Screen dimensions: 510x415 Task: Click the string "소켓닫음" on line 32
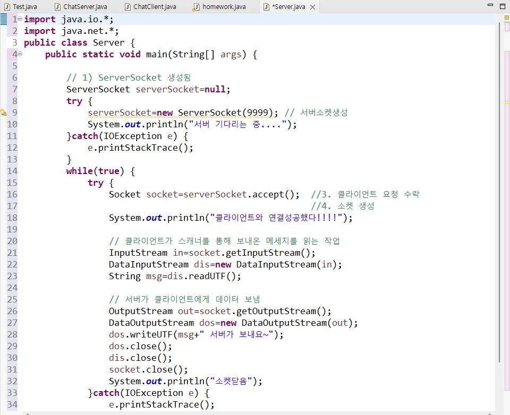pos(231,381)
